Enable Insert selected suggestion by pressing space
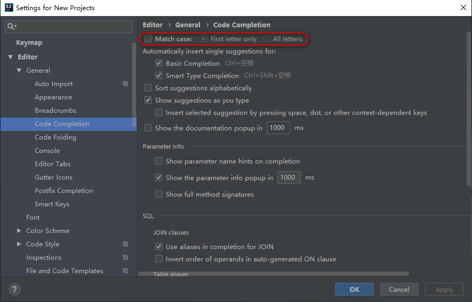The image size is (472, 302). click(x=159, y=113)
